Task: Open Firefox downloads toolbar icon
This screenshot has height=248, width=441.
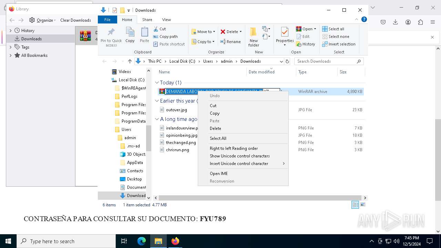Action: pyautogui.click(x=396, y=22)
